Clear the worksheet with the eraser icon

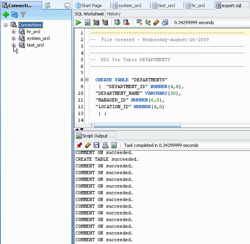(x=156, y=22)
